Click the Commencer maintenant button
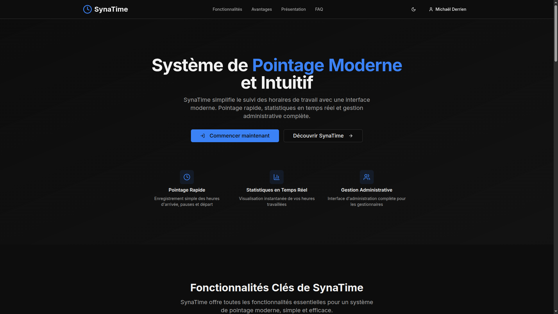The image size is (558, 314). point(235,136)
